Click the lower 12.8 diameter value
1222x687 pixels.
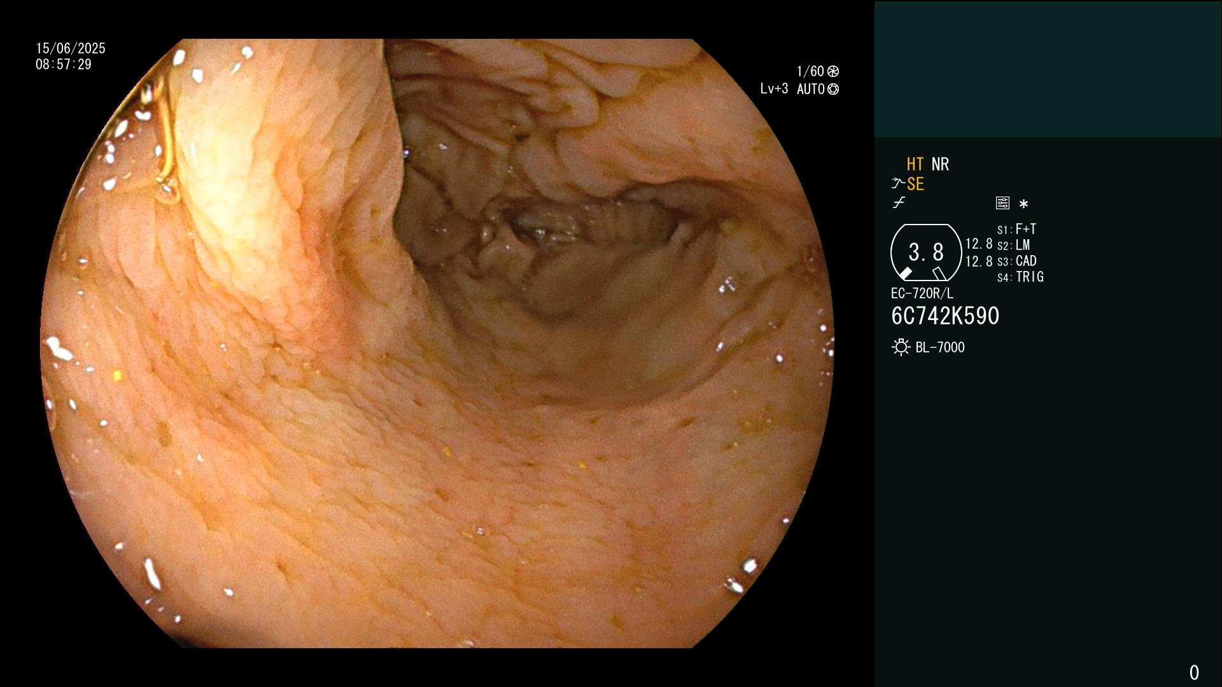[x=979, y=261]
